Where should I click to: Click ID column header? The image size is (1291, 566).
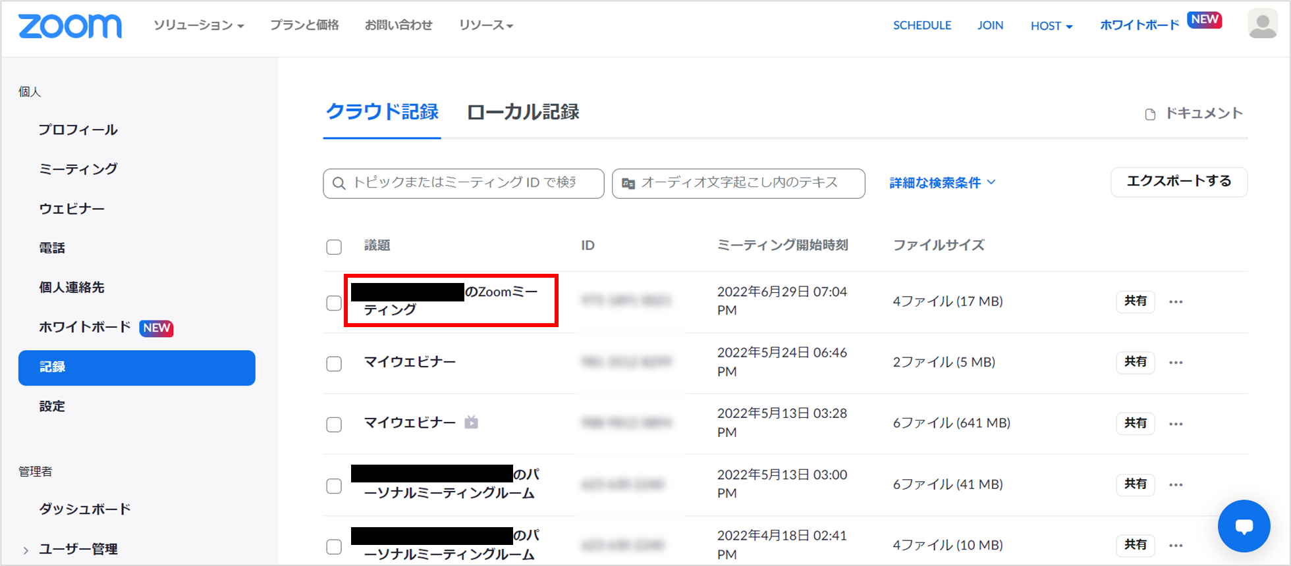click(x=588, y=245)
